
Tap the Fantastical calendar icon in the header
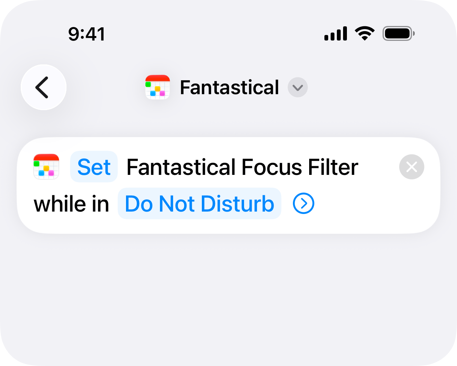click(x=158, y=87)
